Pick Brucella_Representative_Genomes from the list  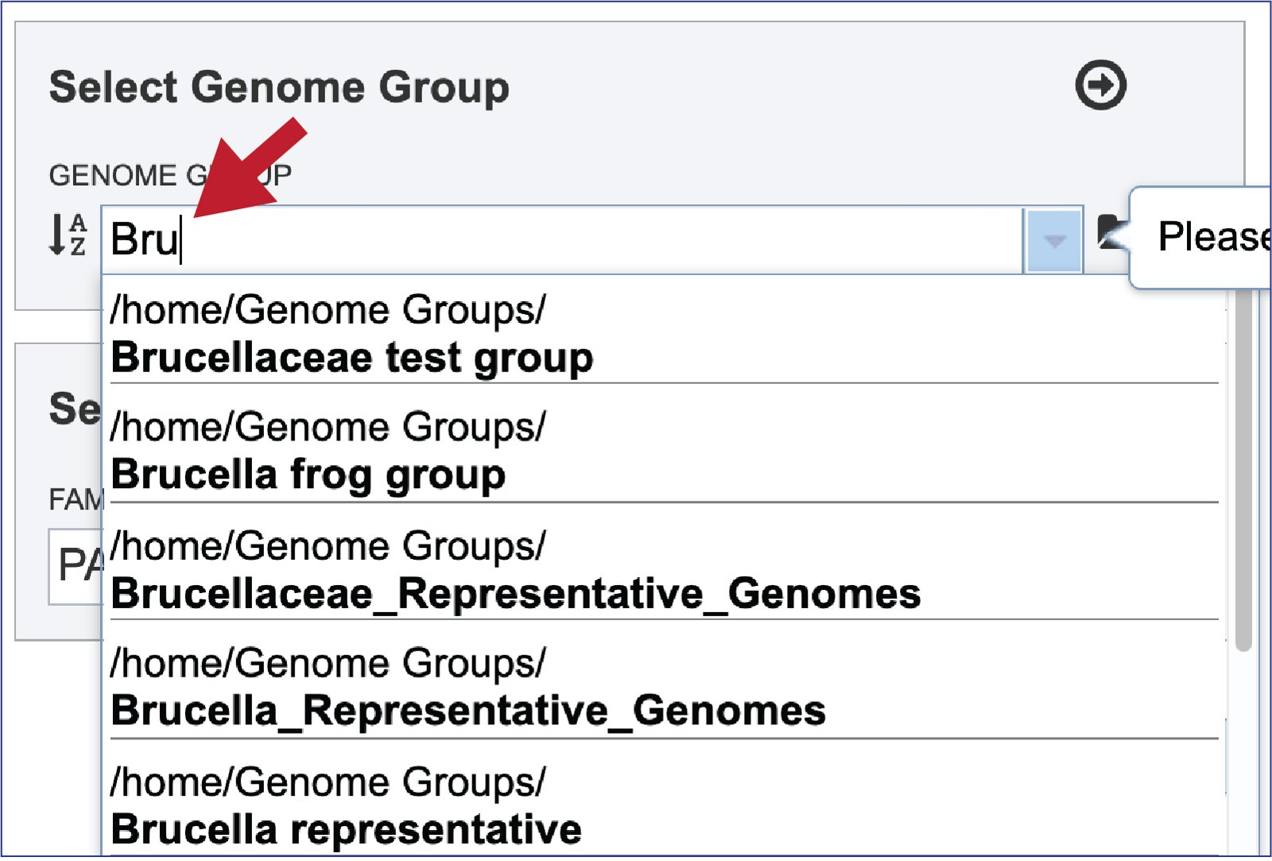coord(664,686)
